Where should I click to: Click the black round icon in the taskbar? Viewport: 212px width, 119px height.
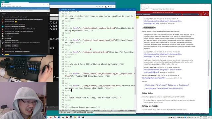[x=83, y=117]
